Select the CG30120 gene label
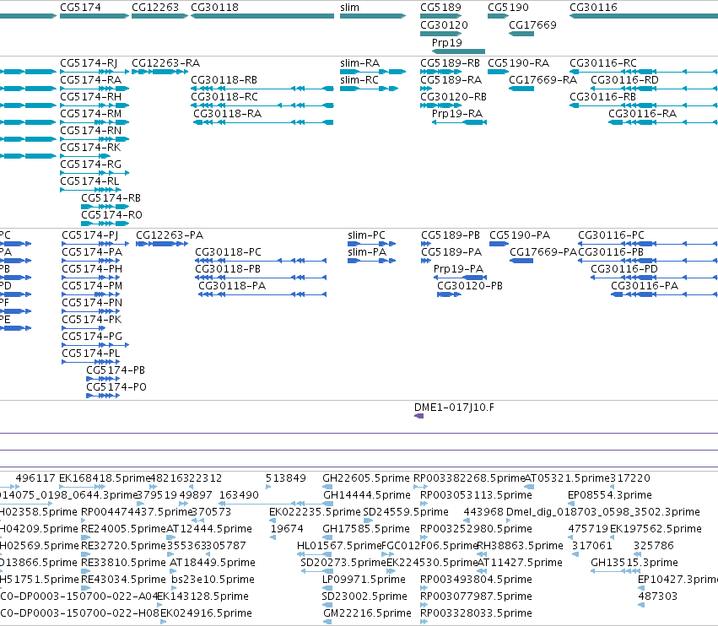Image resolution: width=718 pixels, height=626 pixels. coord(444,25)
